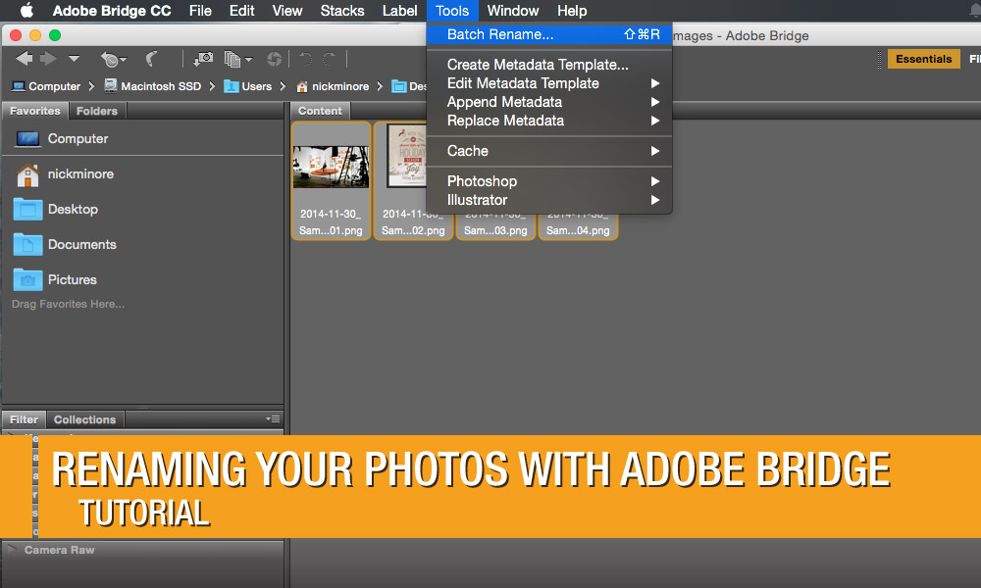Viewport: 981px width, 588px height.
Task: Open the Filter tab
Action: pos(24,419)
